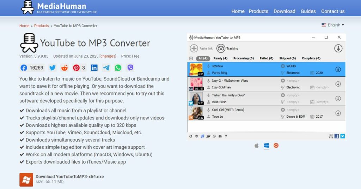Open Home in the top navigation
Viewport: 361px width, 189px height.
pyautogui.click(x=238, y=11)
